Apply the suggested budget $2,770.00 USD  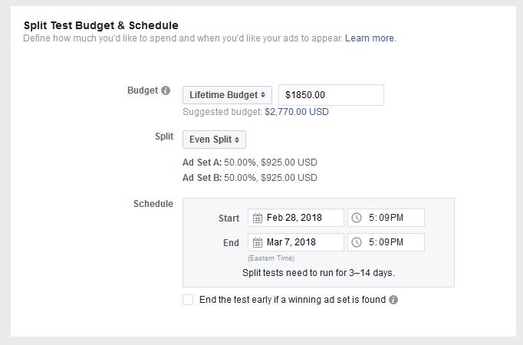point(297,112)
